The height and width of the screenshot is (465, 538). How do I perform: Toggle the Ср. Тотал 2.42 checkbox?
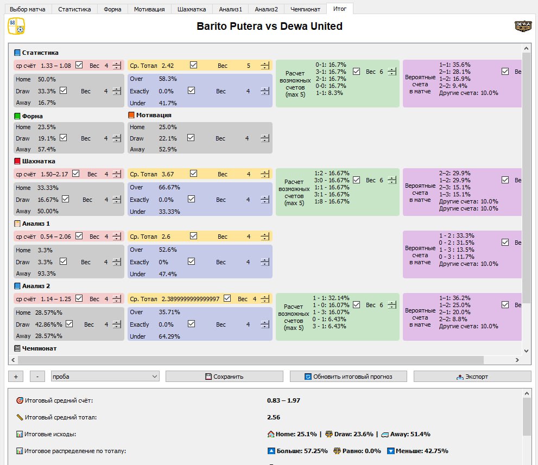pos(193,65)
